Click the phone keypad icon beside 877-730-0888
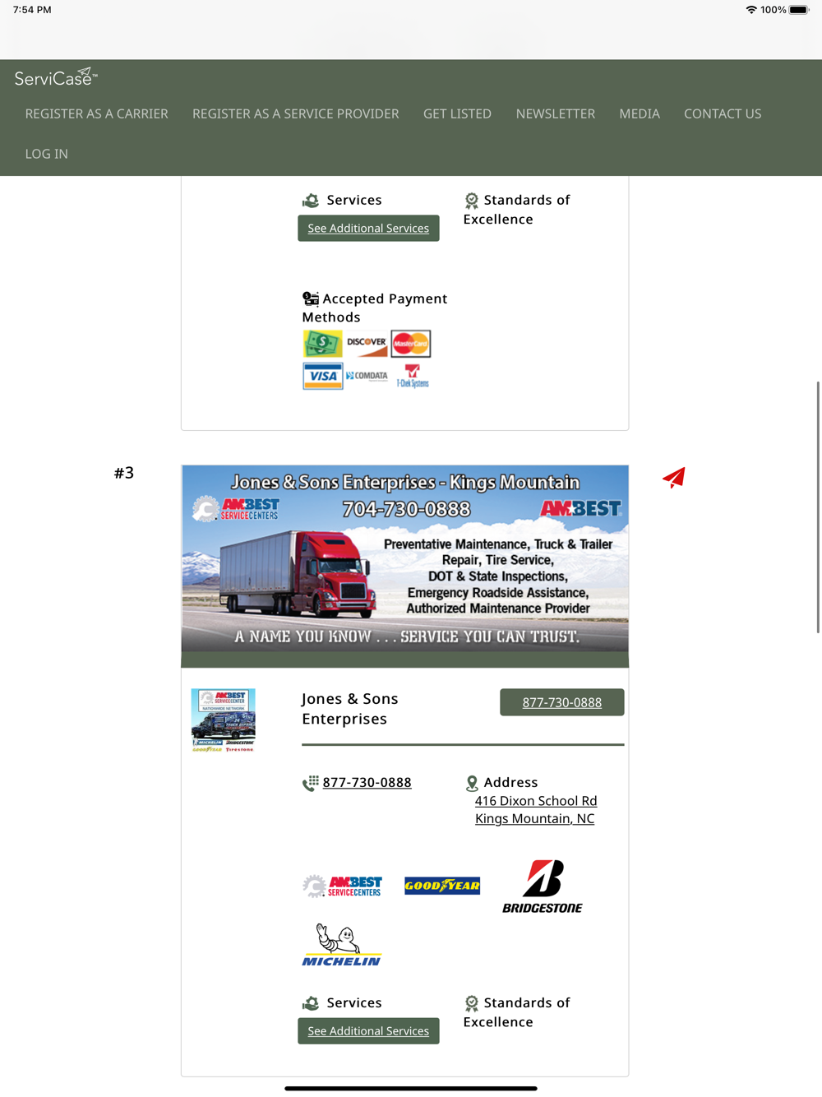The height and width of the screenshot is (1097, 822). tap(310, 783)
